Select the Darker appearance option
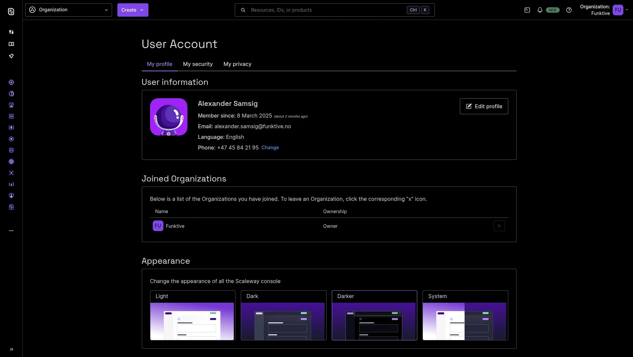This screenshot has width=633, height=357. pyautogui.click(x=374, y=315)
